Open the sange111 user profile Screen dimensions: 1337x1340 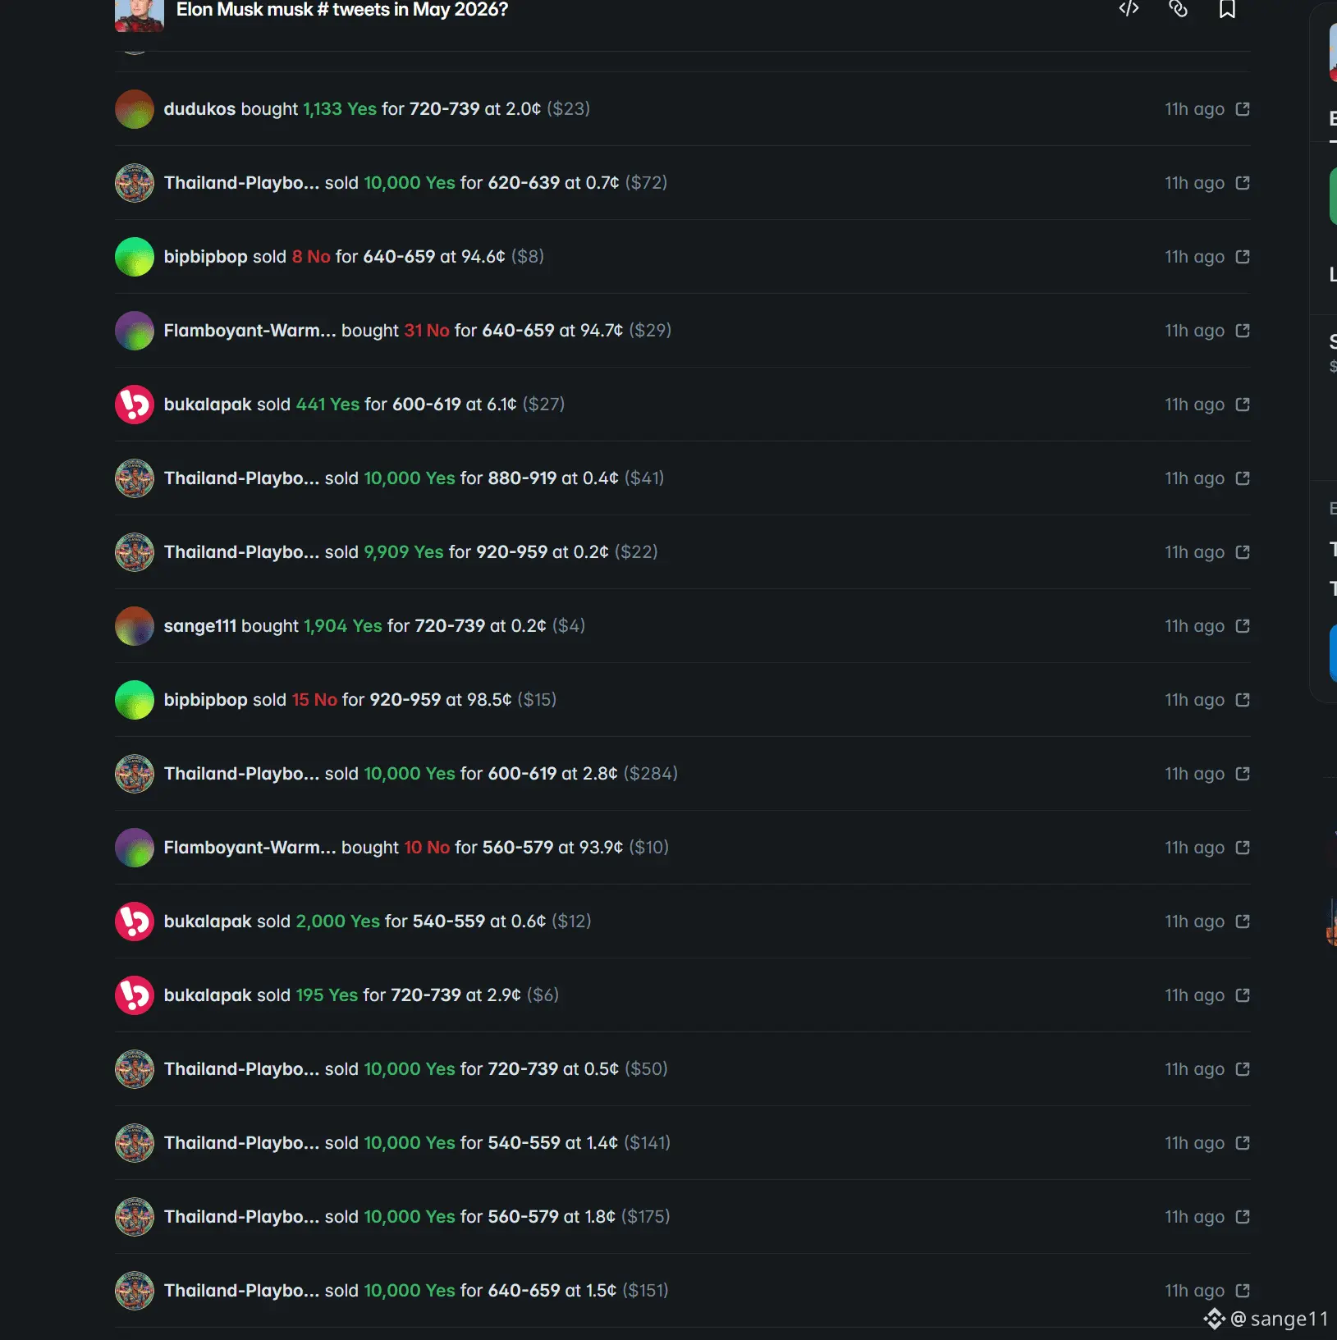point(199,626)
